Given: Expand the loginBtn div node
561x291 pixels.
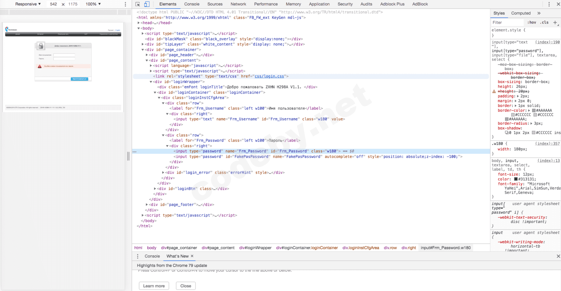Looking at the screenshot, I should (x=155, y=189).
